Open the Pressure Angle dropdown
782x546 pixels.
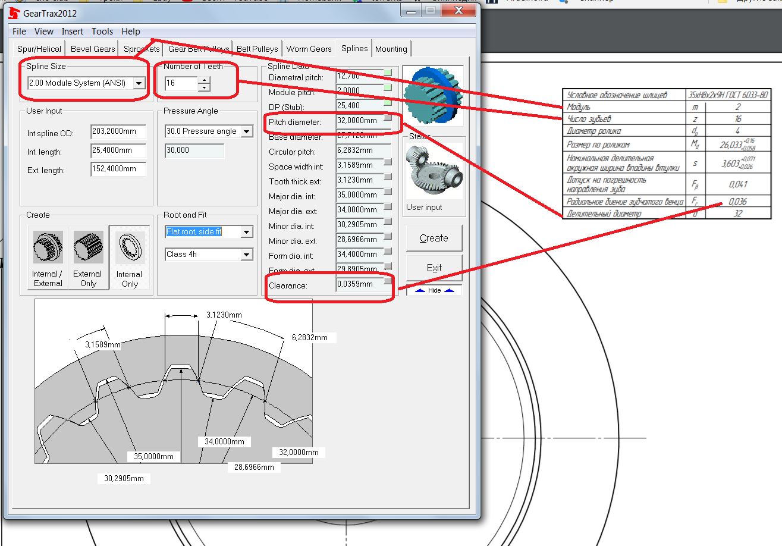coord(247,131)
